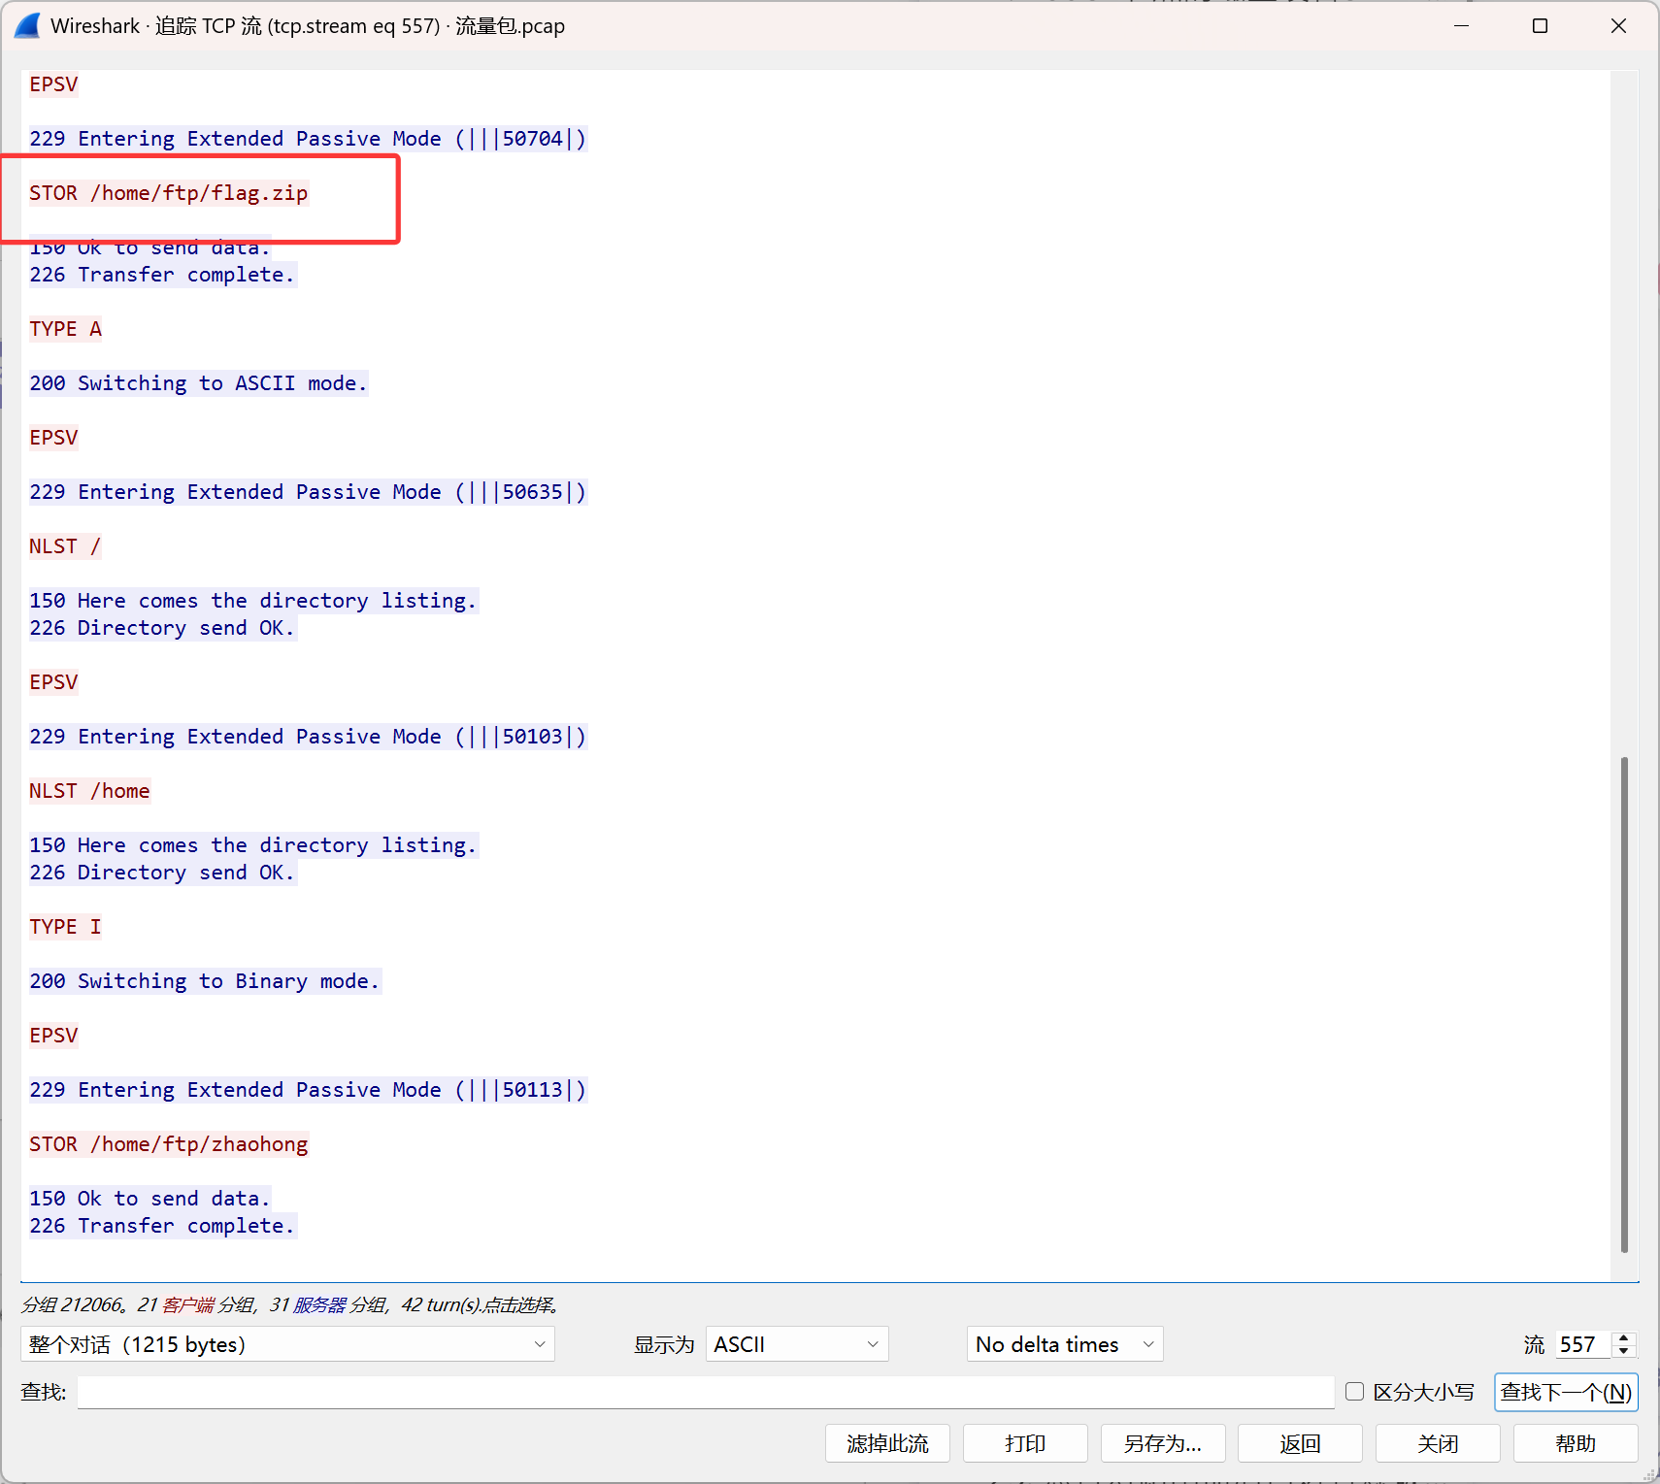The width and height of the screenshot is (1660, 1484).
Task: Select the line STOR /home/ftp/zhaohong
Action: 169,1144
